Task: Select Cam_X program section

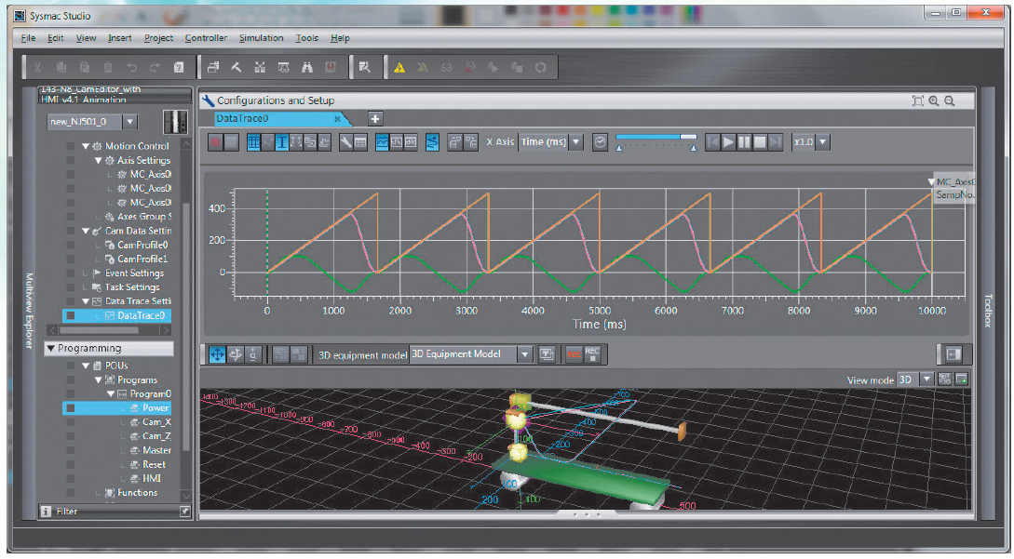Action: [156, 422]
